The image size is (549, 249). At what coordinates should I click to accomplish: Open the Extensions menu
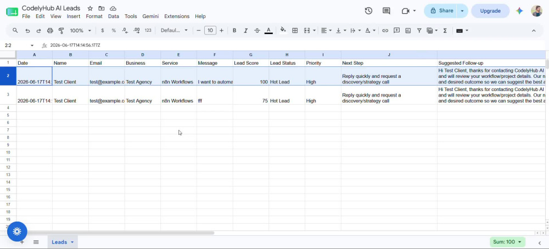(177, 16)
